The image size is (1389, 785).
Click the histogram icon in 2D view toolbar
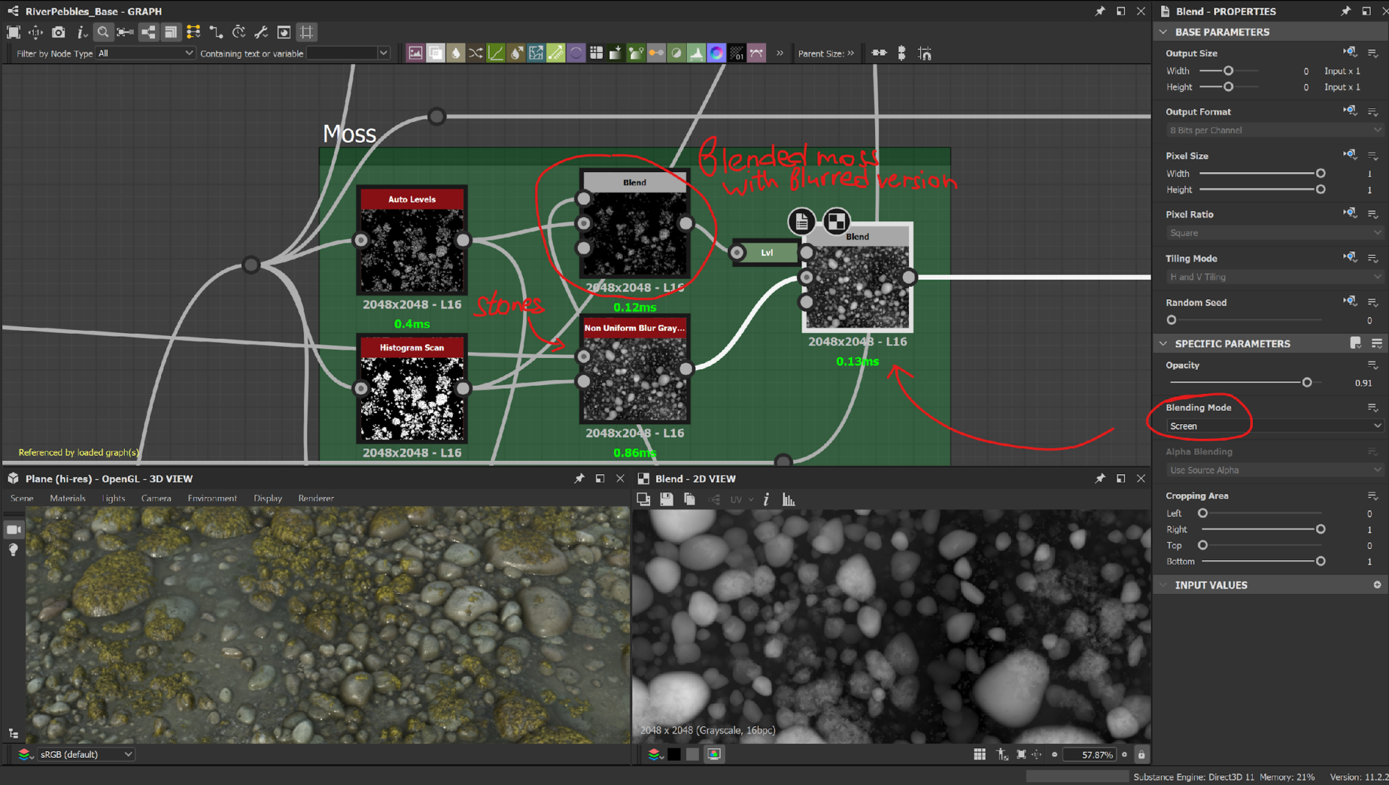(x=788, y=499)
